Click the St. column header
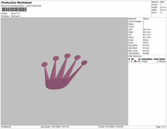Screen dimensions: 167x129 139,59
